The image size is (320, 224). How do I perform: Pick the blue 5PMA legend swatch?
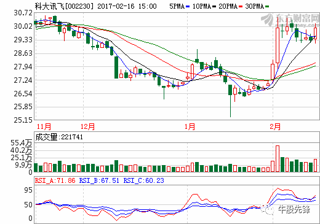[188, 7]
